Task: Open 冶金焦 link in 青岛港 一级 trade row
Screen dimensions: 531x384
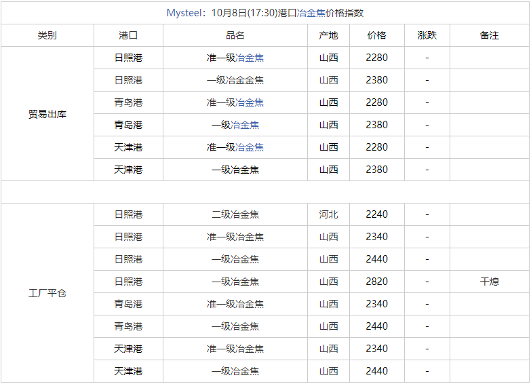Action: pyautogui.click(x=245, y=125)
